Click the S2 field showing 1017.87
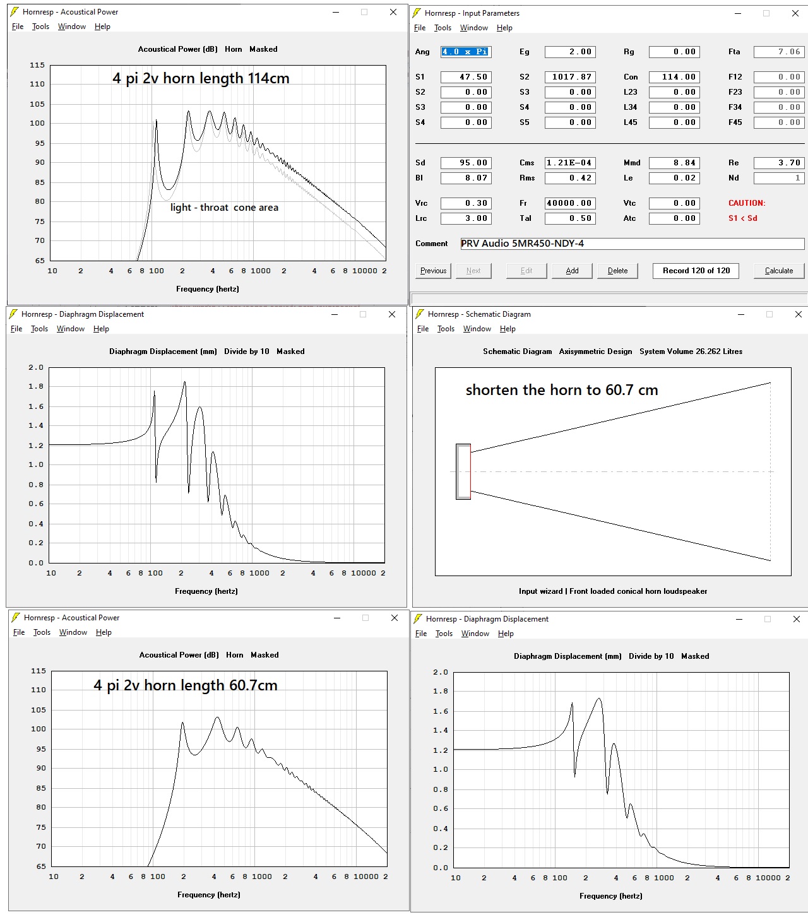This screenshot has width=808, height=915. (570, 77)
